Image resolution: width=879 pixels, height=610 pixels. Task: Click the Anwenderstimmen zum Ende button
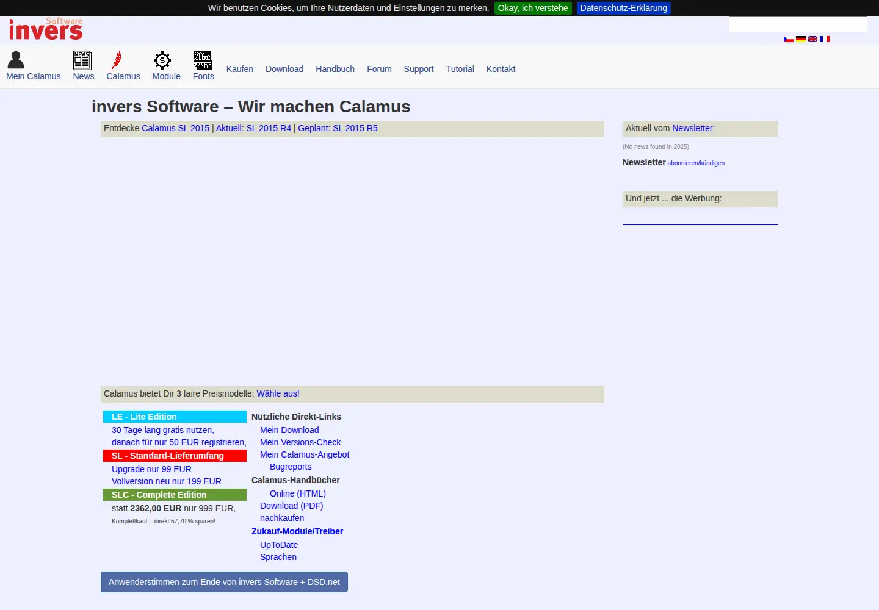224,582
